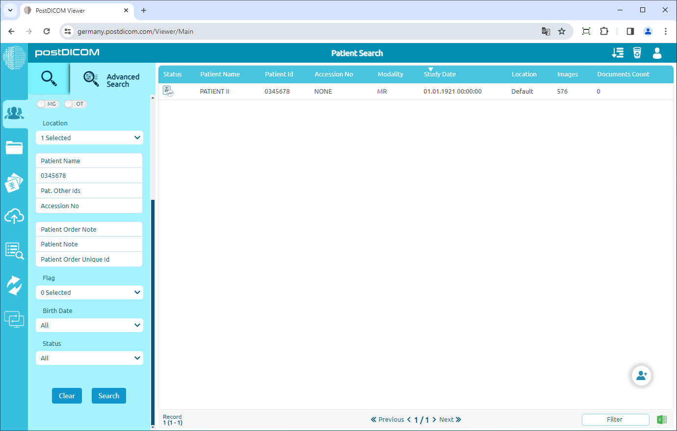Click the add patient floating button
The width and height of the screenshot is (677, 431).
pos(641,375)
